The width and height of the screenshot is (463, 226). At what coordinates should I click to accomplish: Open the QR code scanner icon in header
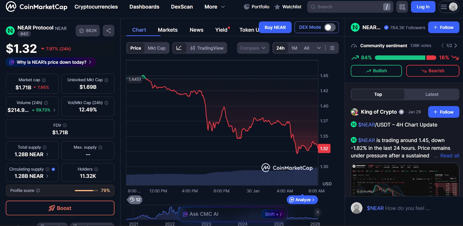[x=402, y=7]
